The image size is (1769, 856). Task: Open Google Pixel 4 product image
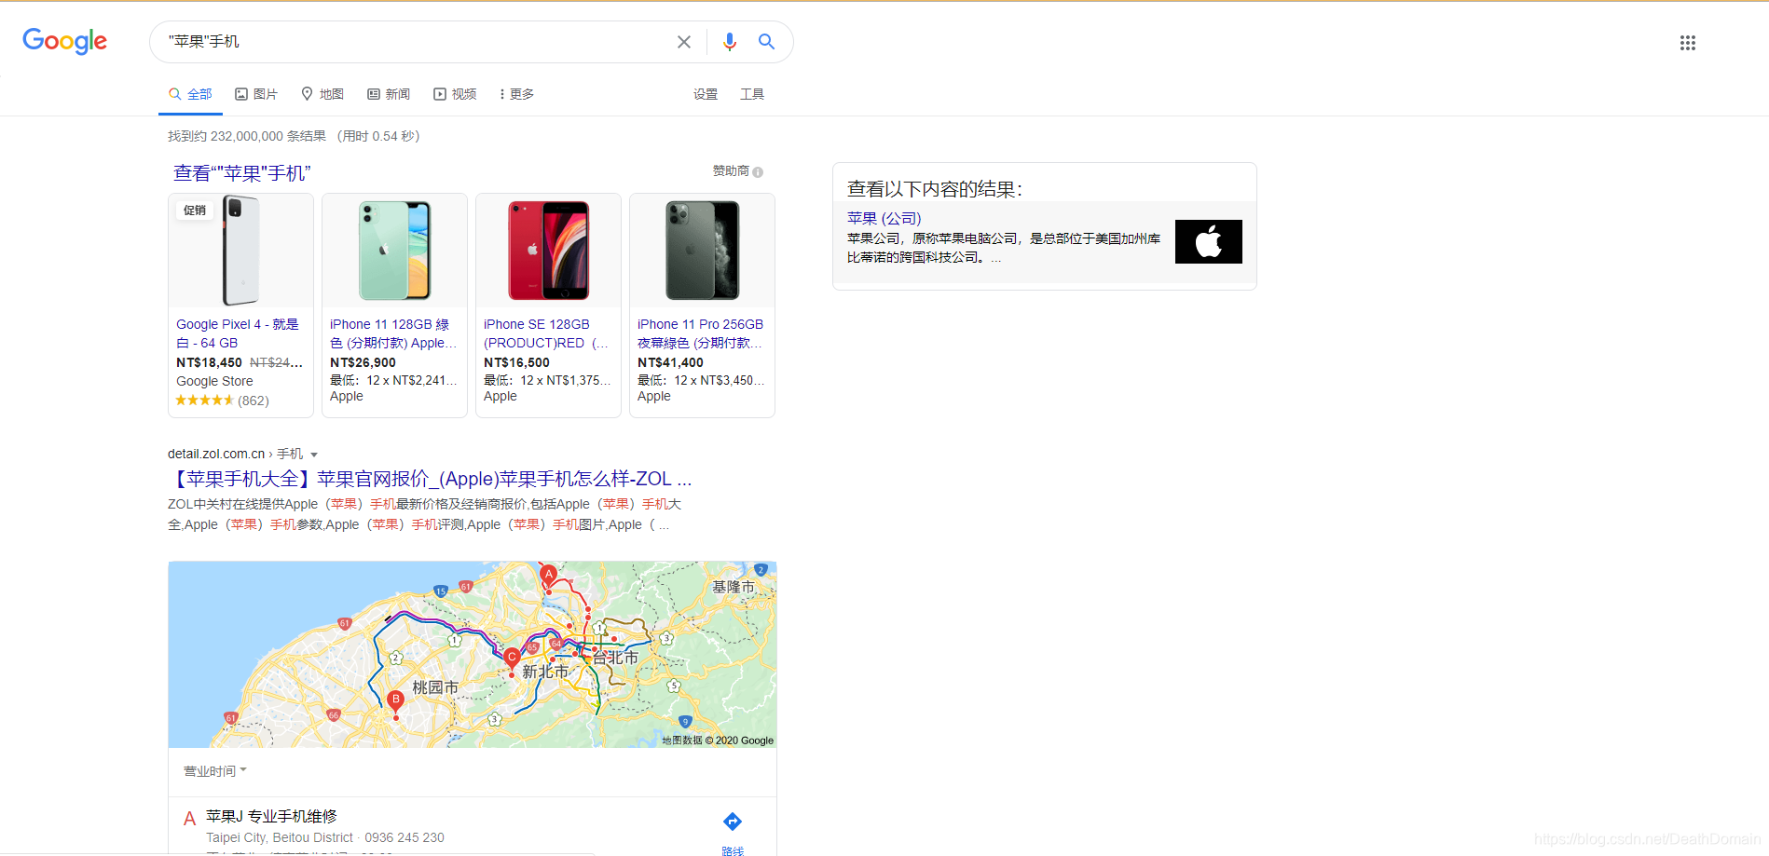click(240, 251)
